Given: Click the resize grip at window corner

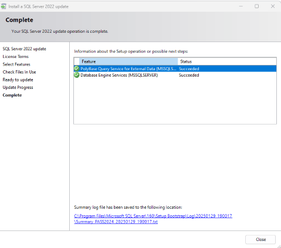Looking at the screenshot, I should 279,246.
